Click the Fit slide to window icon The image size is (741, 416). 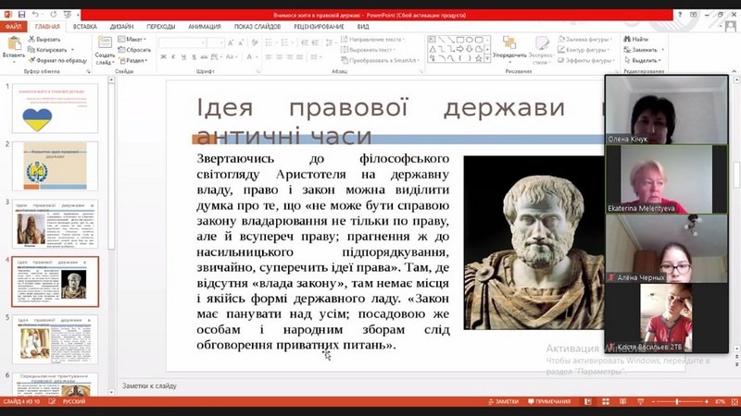pos(735,401)
